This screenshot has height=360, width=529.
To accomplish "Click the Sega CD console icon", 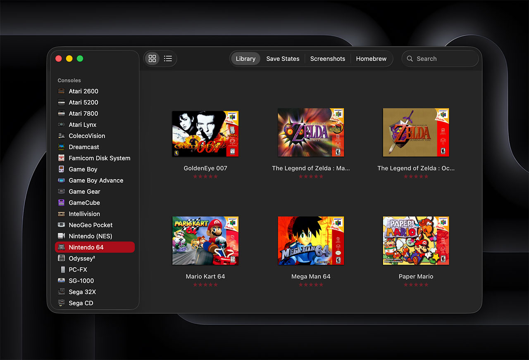I will pos(61,303).
